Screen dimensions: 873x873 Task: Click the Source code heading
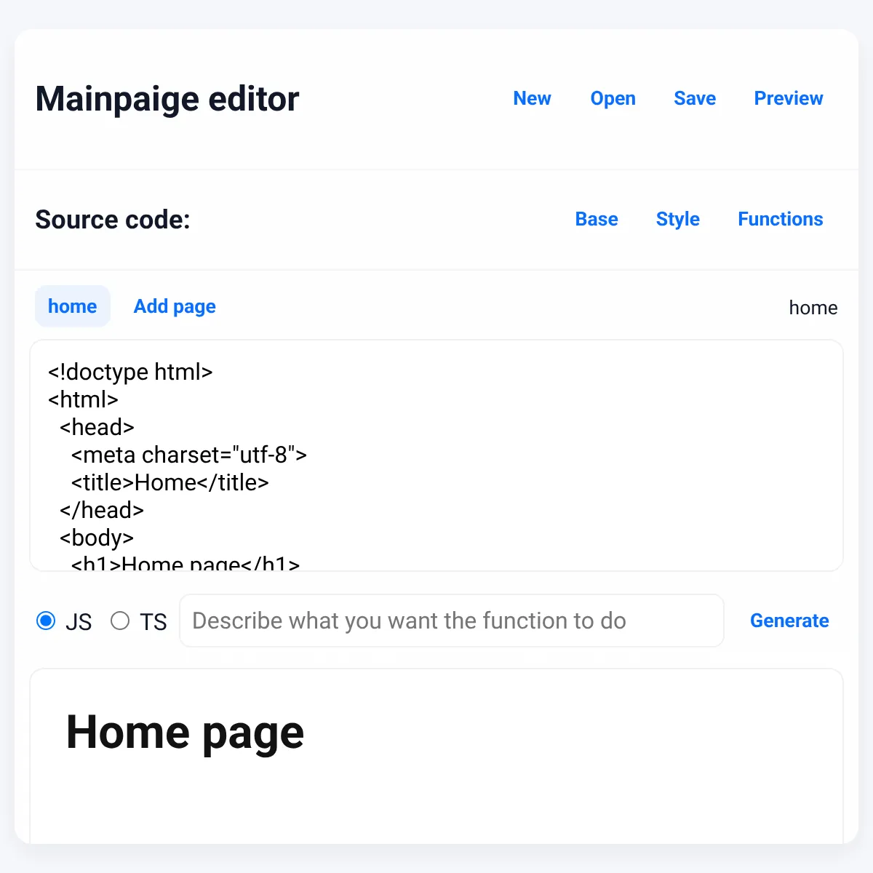tap(113, 220)
